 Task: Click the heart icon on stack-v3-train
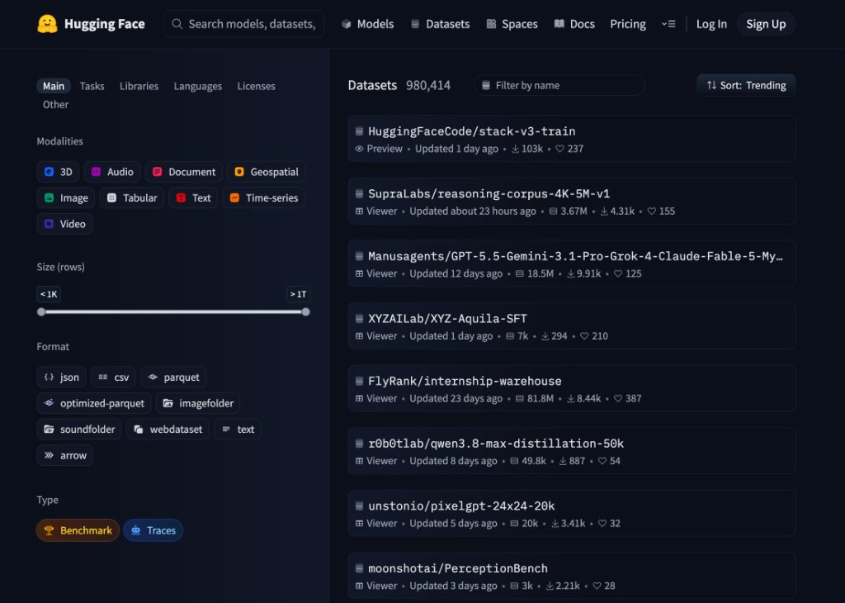pyautogui.click(x=560, y=149)
